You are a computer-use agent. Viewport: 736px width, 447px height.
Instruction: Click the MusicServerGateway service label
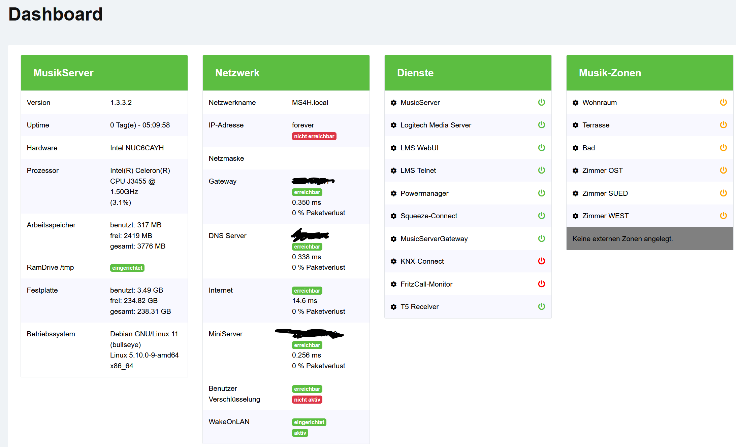pos(434,239)
